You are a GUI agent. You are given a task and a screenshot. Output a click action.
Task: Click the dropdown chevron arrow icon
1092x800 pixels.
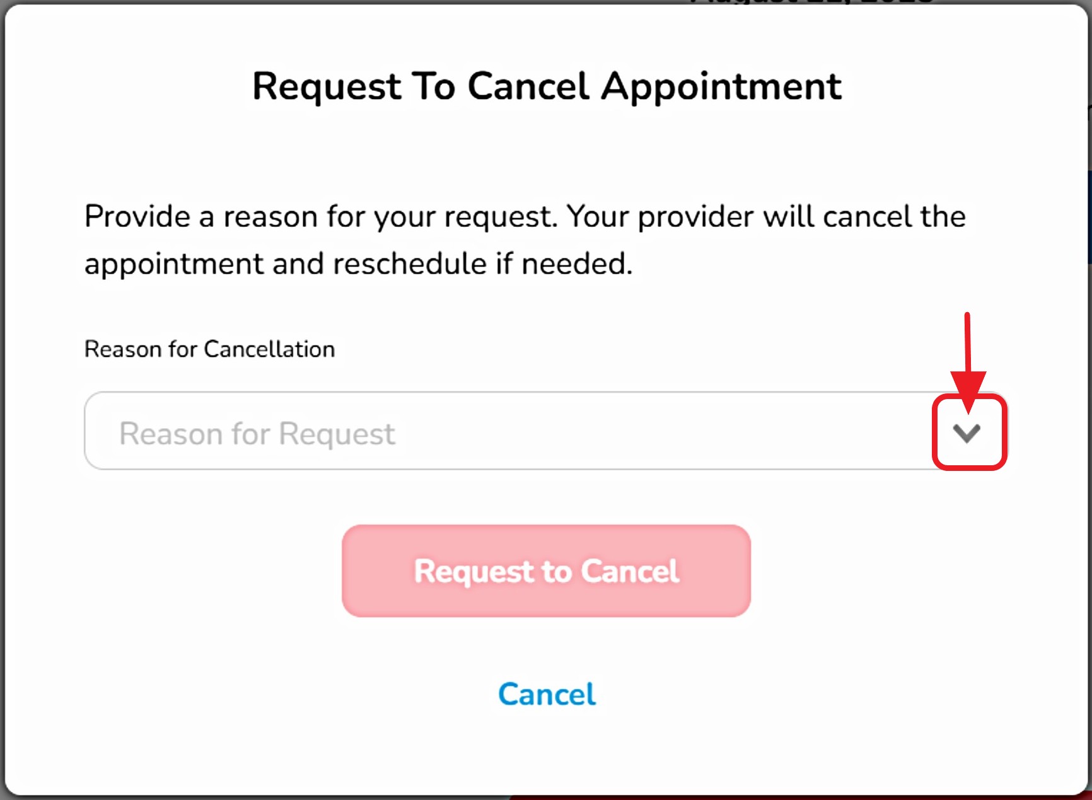pyautogui.click(x=966, y=433)
